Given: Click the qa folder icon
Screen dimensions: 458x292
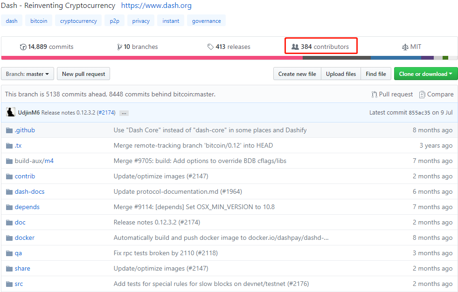Looking at the screenshot, I should tap(9, 253).
